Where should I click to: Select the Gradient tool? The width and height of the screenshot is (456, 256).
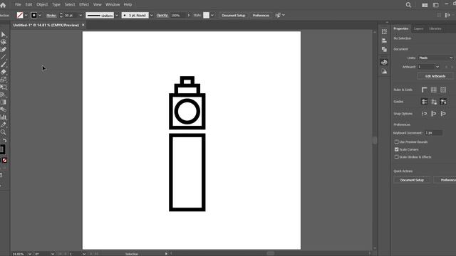coord(4,102)
